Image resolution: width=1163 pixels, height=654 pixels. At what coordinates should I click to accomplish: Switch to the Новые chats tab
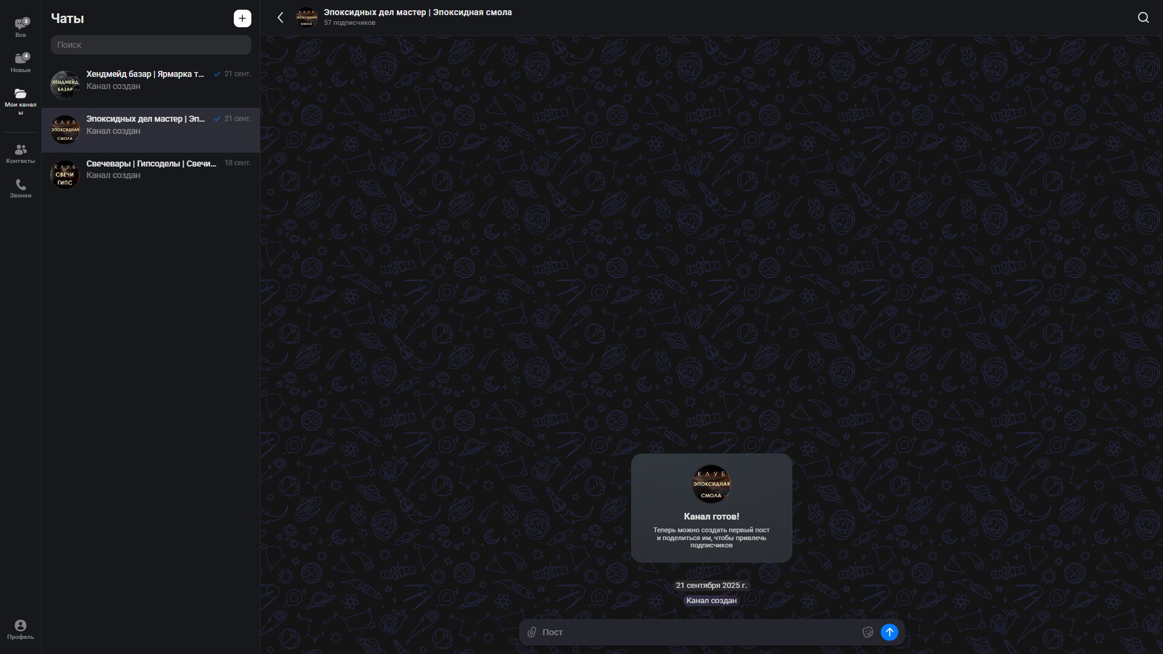point(21,62)
